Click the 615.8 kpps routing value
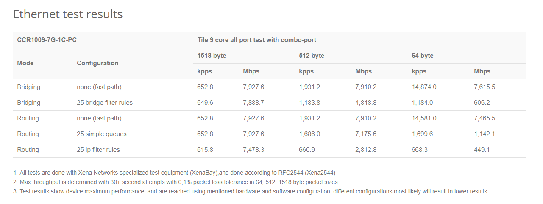543x204 pixels. tap(205, 150)
